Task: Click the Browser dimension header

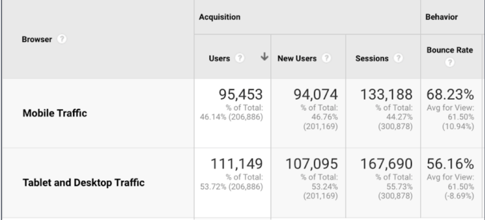Action: point(37,40)
